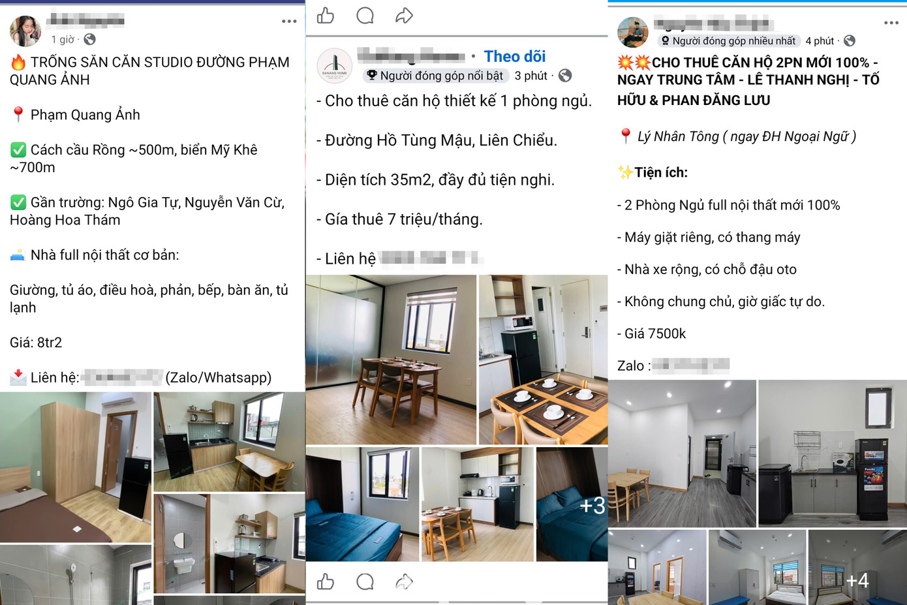
Task: Open the three-dot options menu on the 2PN post
Action: click(x=891, y=23)
